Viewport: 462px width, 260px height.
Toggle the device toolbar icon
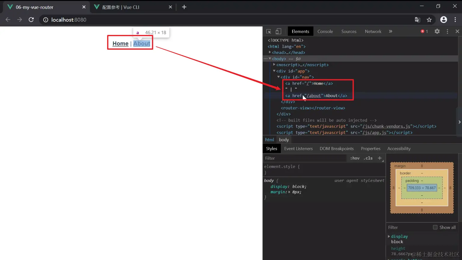point(279,31)
